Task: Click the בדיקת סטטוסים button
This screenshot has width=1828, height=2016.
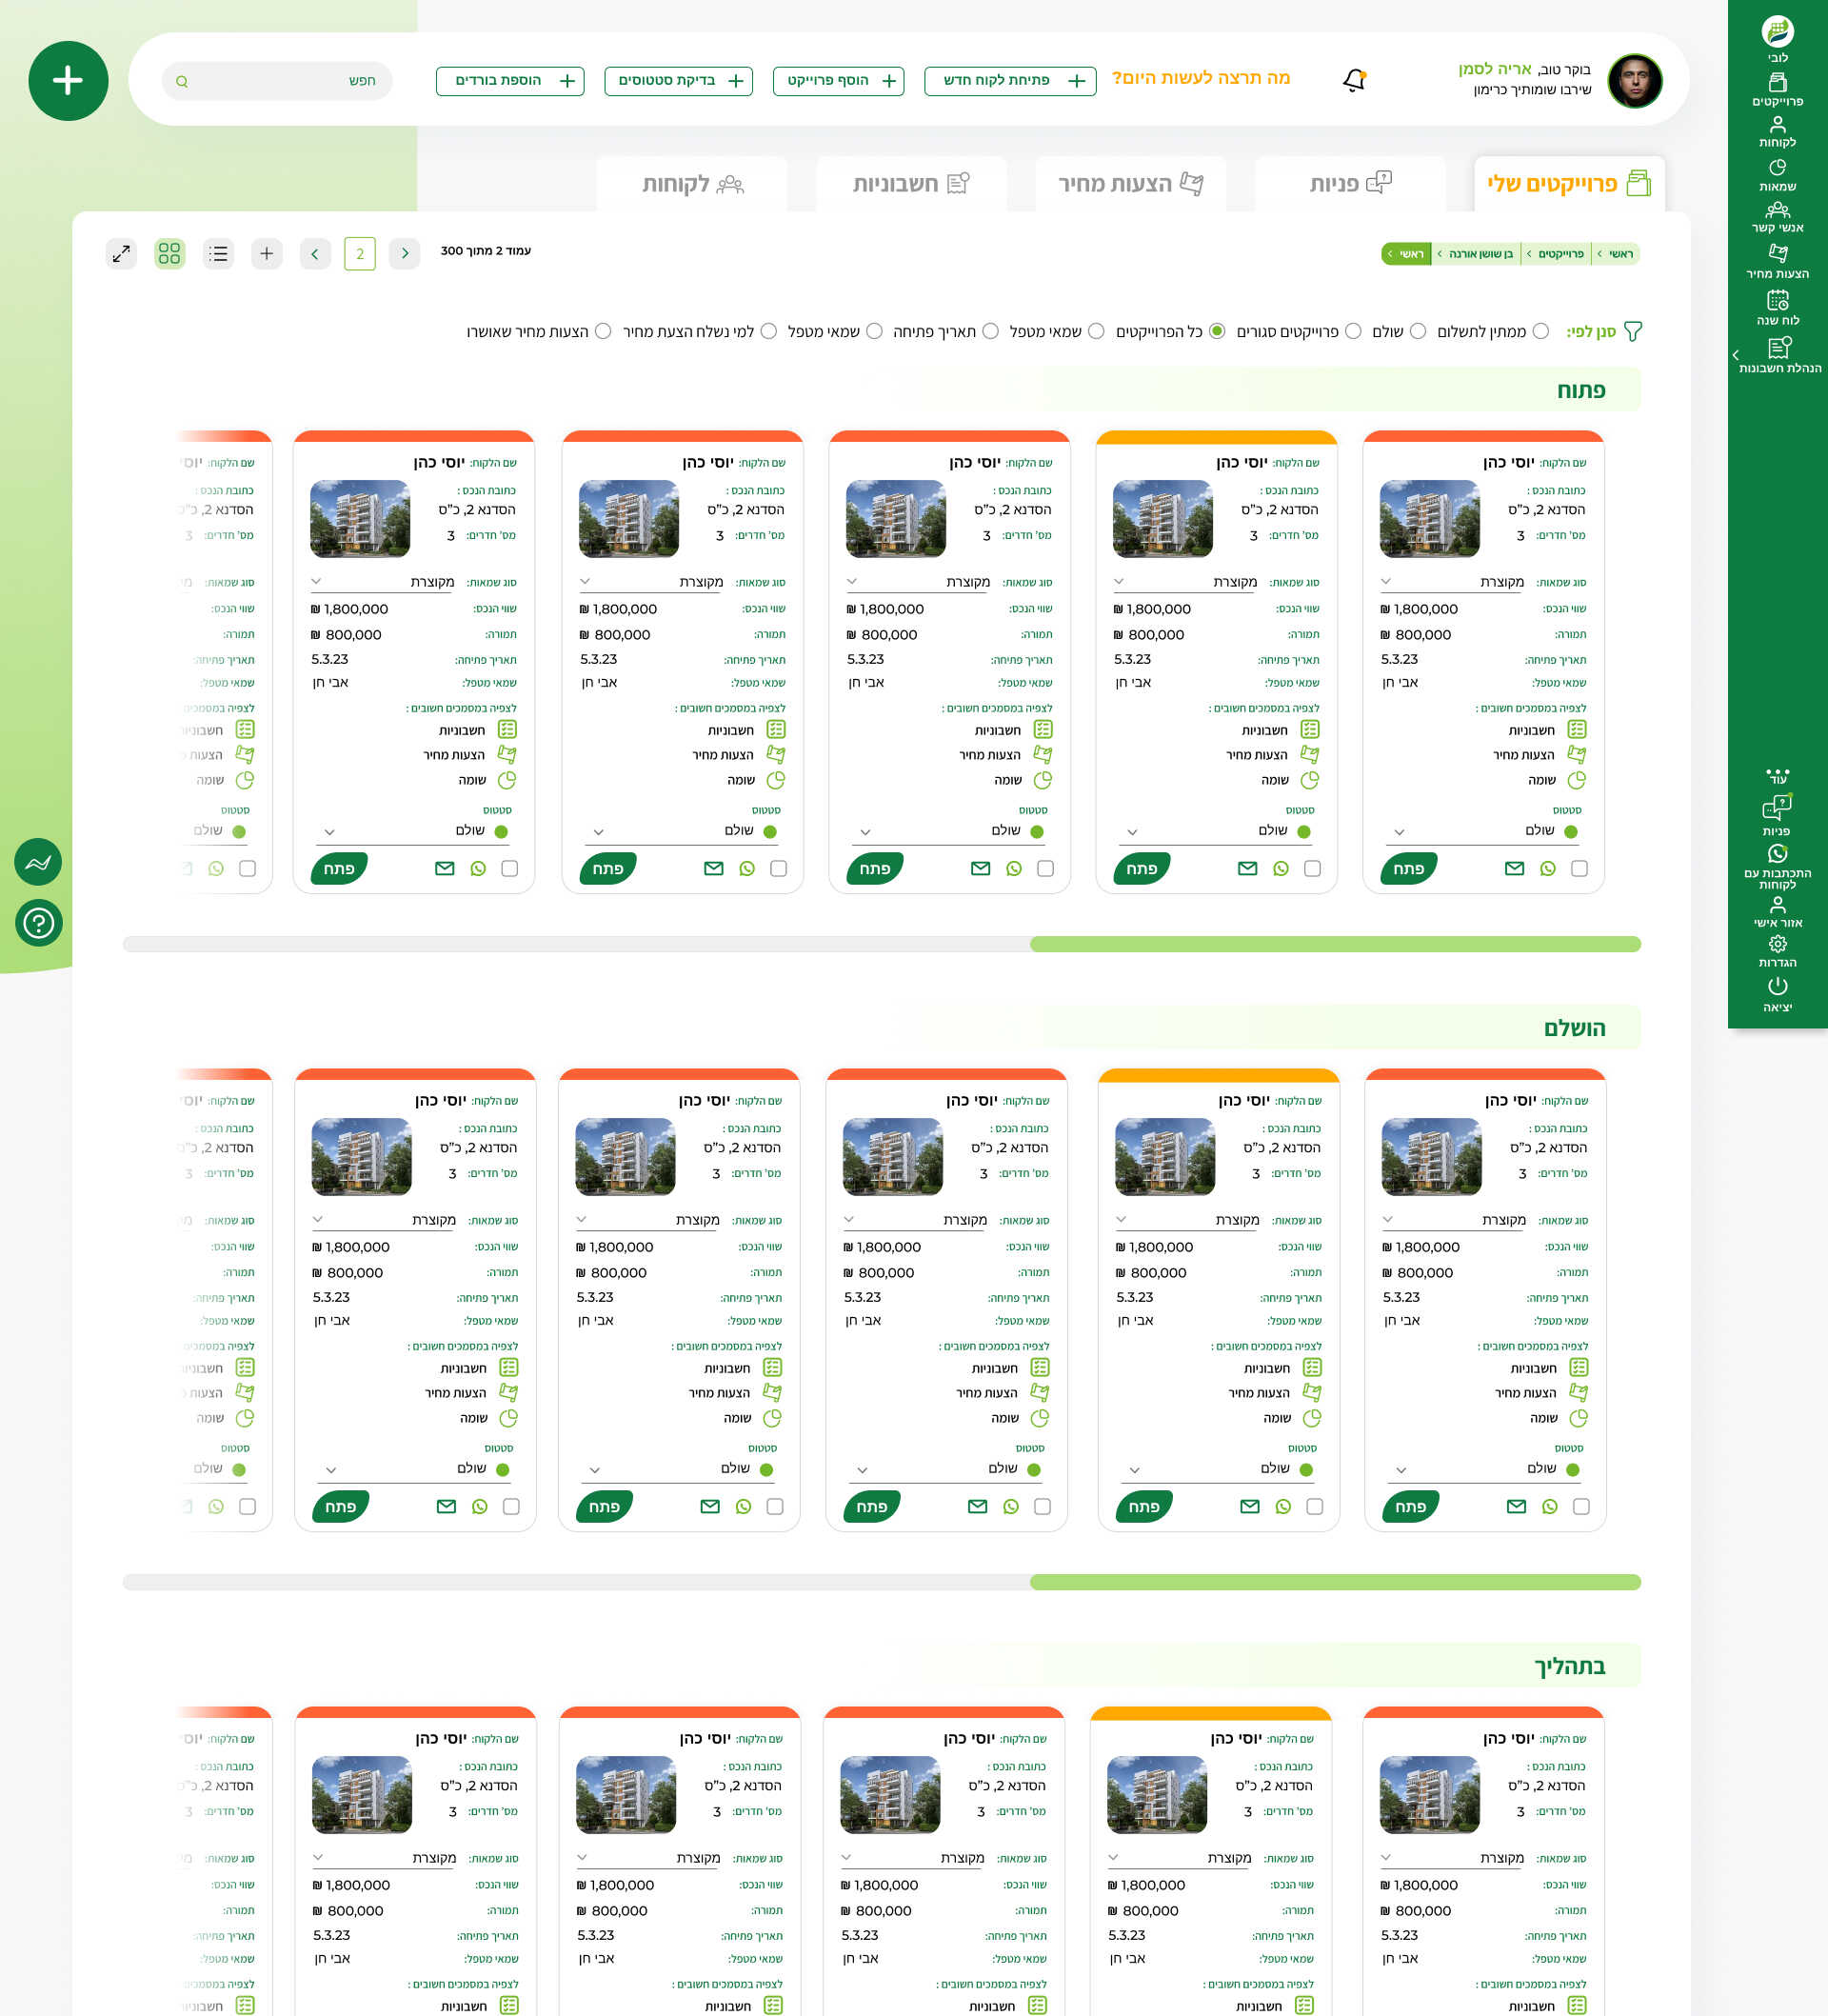Action: tap(678, 81)
